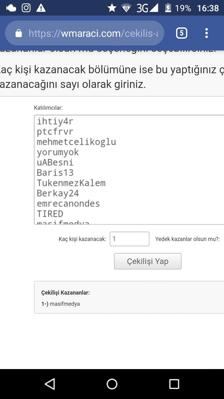The height and width of the screenshot is (399, 224).
Task: Tap the Android back navigation button
Action: point(50,384)
